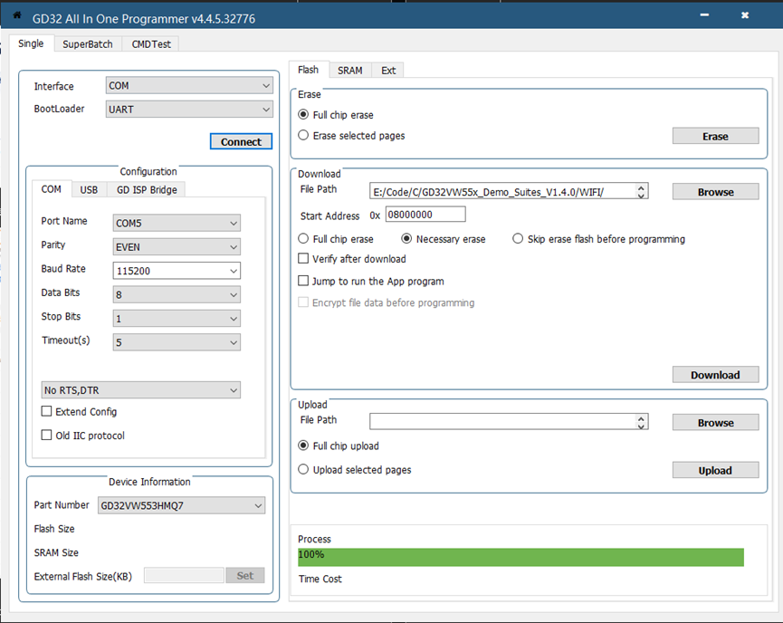Viewport: 783px width, 623px height.
Task: Click the app icon in title bar
Action: point(16,15)
